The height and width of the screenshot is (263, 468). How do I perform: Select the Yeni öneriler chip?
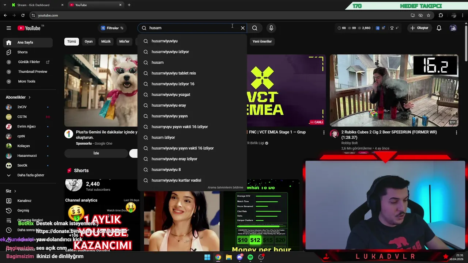click(x=262, y=41)
